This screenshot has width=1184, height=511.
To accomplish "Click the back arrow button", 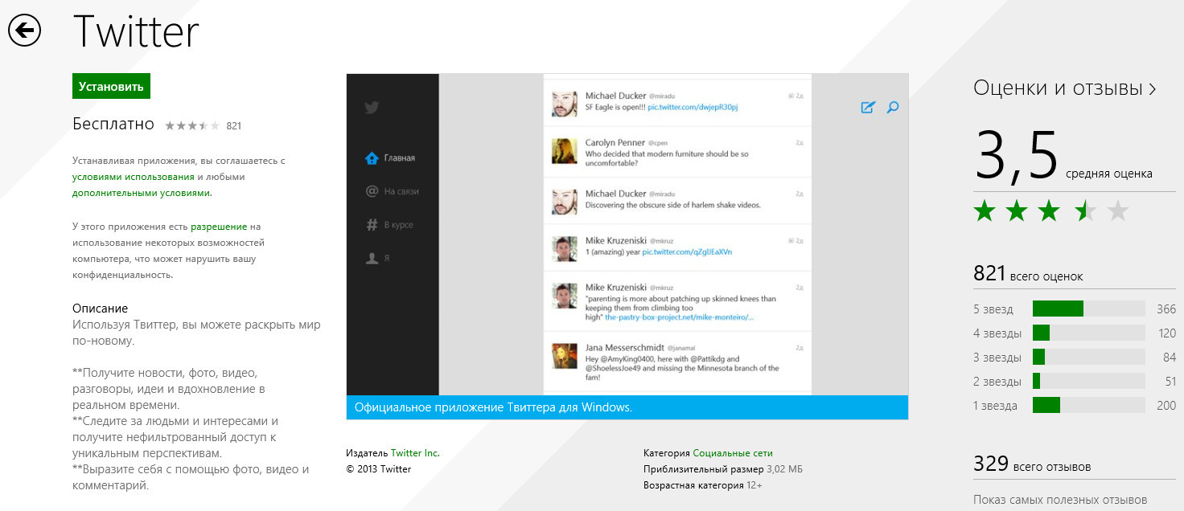I will click(x=25, y=31).
